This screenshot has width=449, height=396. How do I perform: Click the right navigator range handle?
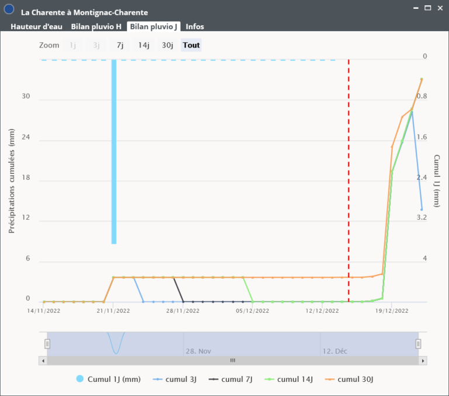click(418, 344)
